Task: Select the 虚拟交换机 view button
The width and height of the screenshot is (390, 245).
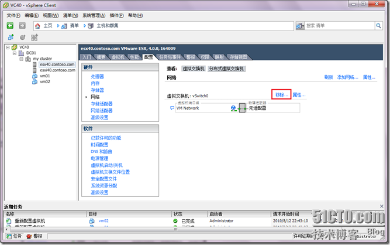Action: [x=194, y=69]
